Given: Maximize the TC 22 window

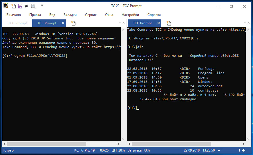Looking at the screenshot, I should point(231,6).
